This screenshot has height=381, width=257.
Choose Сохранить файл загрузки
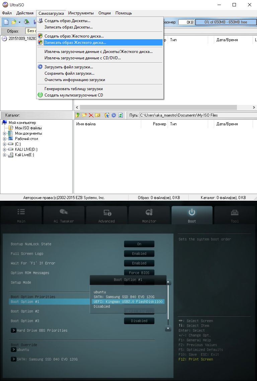click(100, 73)
